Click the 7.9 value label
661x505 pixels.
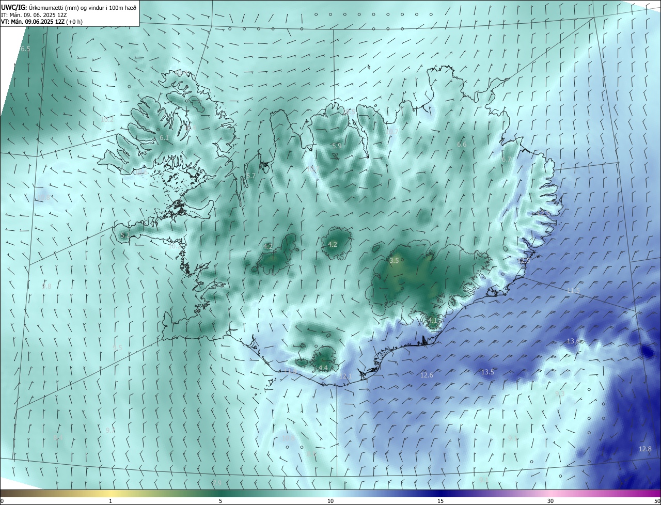click(x=217, y=483)
